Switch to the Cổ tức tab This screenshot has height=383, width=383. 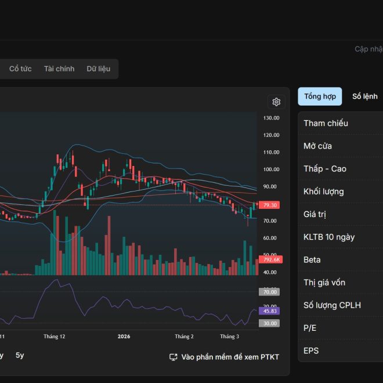(x=20, y=69)
